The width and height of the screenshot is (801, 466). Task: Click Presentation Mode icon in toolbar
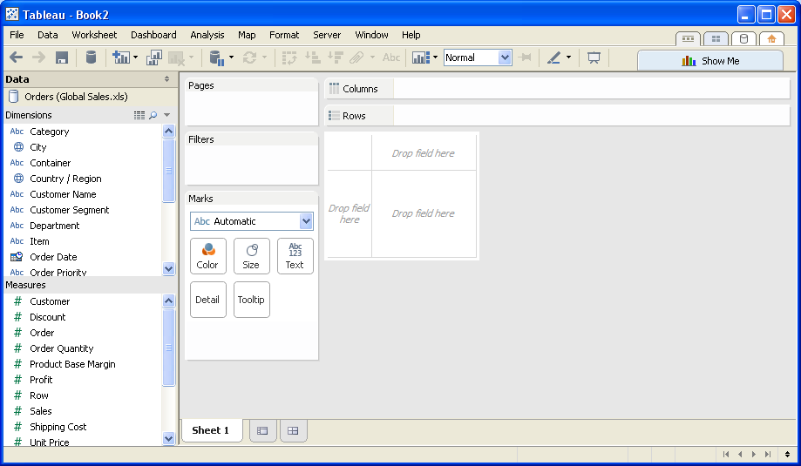point(594,57)
